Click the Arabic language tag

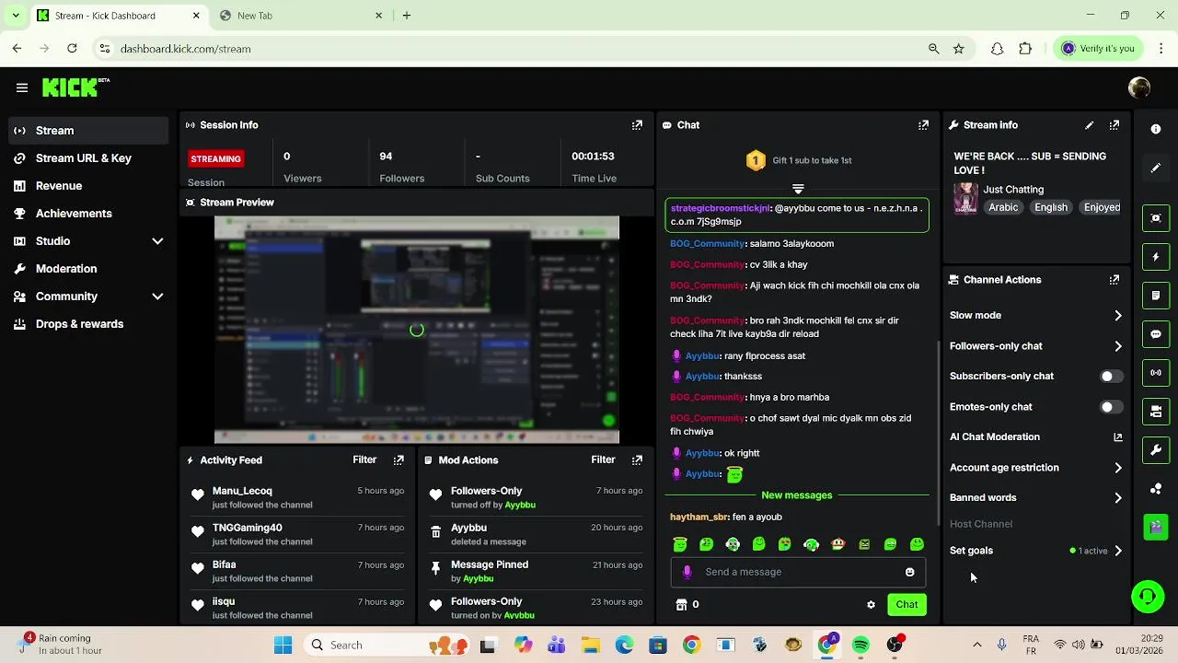[1003, 208]
